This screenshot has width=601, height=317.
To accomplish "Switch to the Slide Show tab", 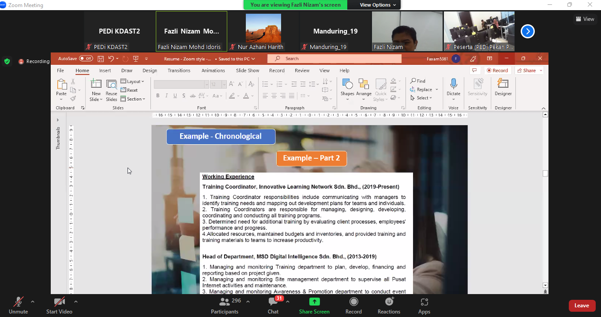I will coord(248,71).
